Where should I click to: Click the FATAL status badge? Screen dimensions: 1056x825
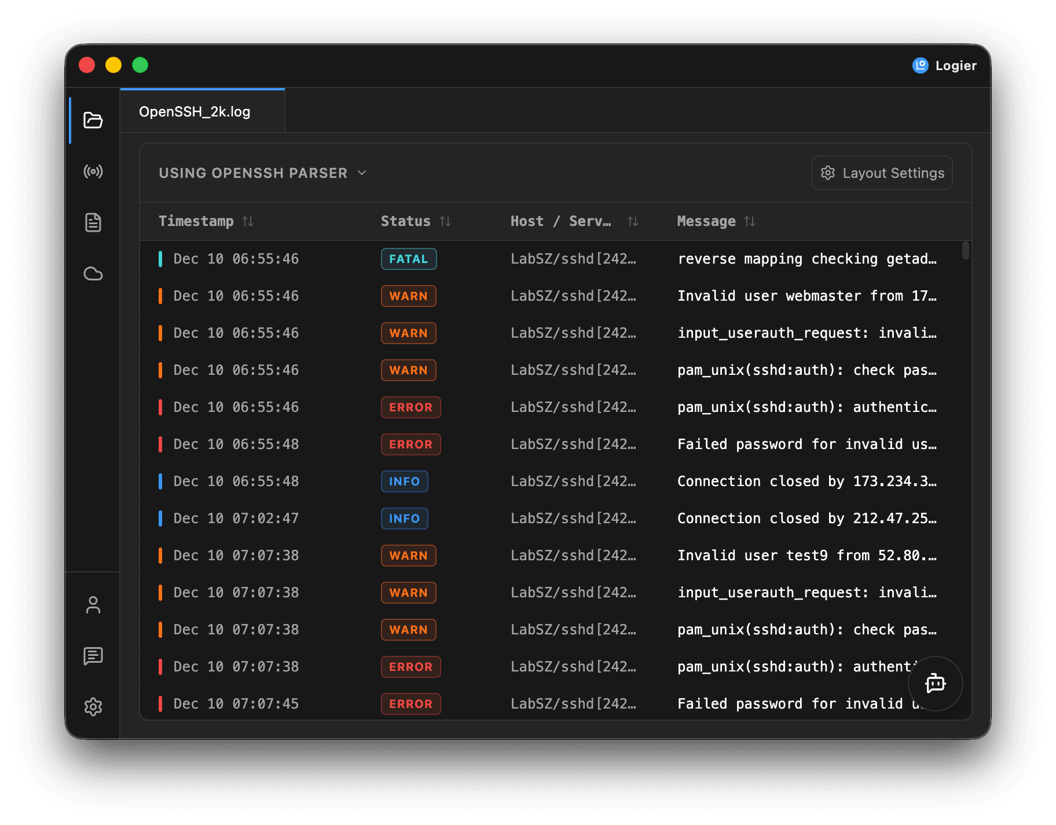(409, 259)
